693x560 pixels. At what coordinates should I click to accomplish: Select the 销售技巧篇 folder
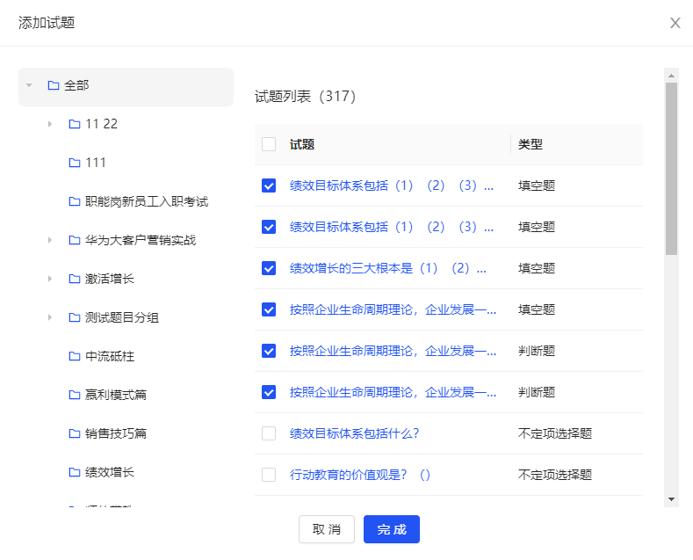(115, 433)
